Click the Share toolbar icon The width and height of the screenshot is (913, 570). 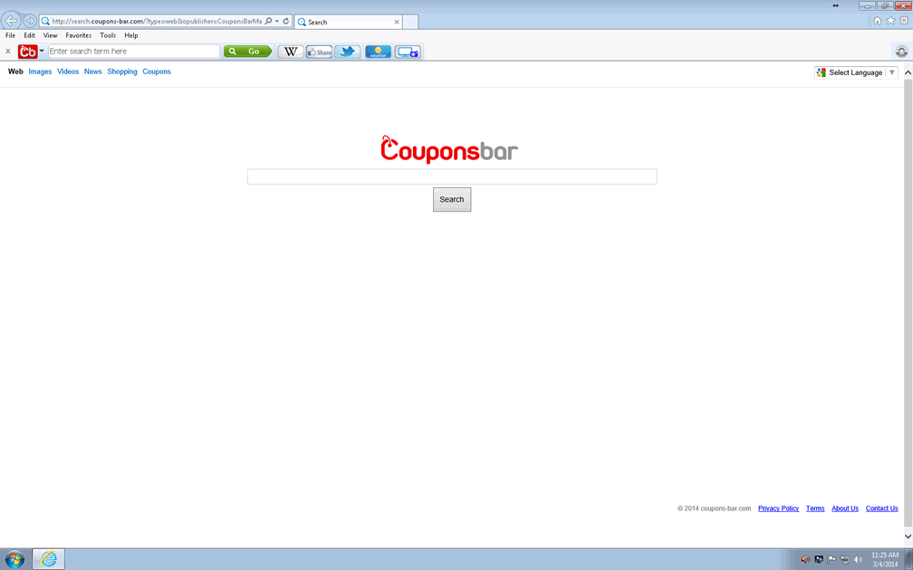click(319, 52)
